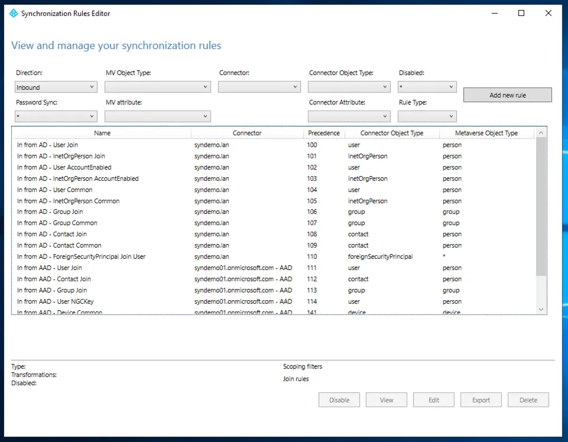Select the In from AD - User Join rule

pos(48,145)
